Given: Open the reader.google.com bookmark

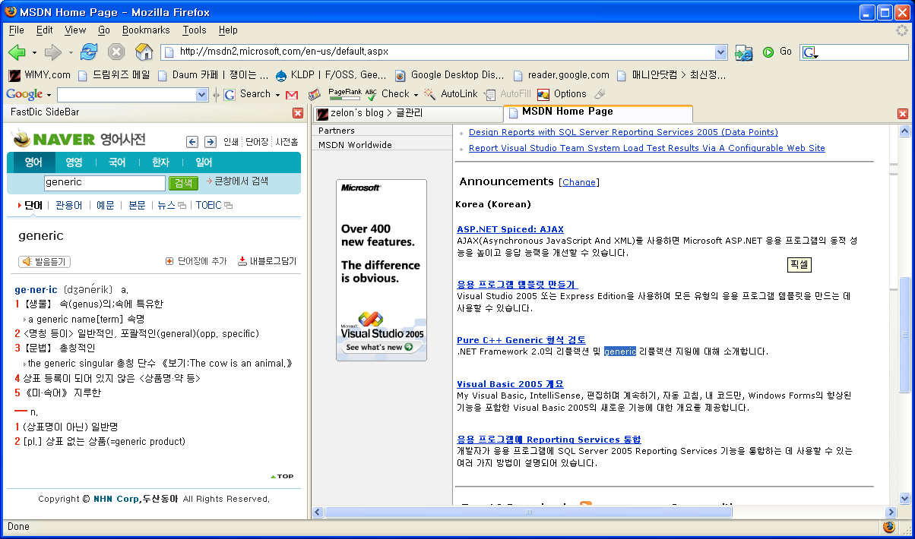Looking at the screenshot, I should click(x=562, y=75).
